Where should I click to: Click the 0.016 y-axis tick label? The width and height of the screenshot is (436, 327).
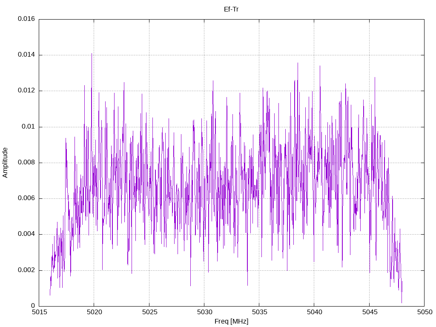(x=26, y=19)
